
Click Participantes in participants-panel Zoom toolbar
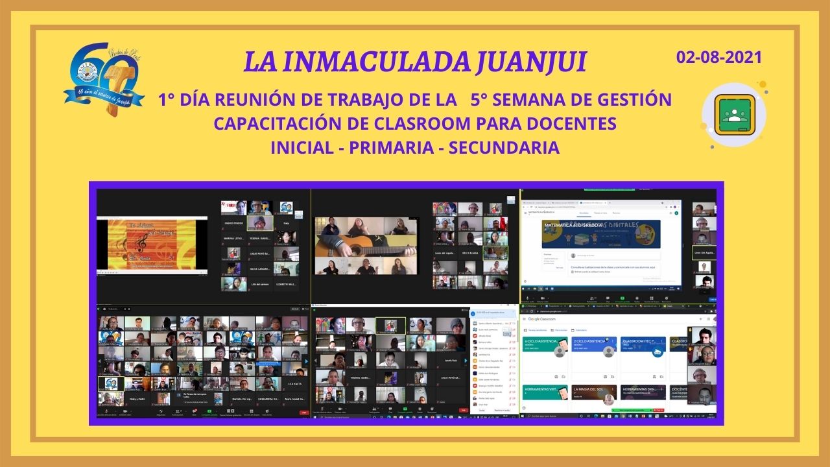374,409
